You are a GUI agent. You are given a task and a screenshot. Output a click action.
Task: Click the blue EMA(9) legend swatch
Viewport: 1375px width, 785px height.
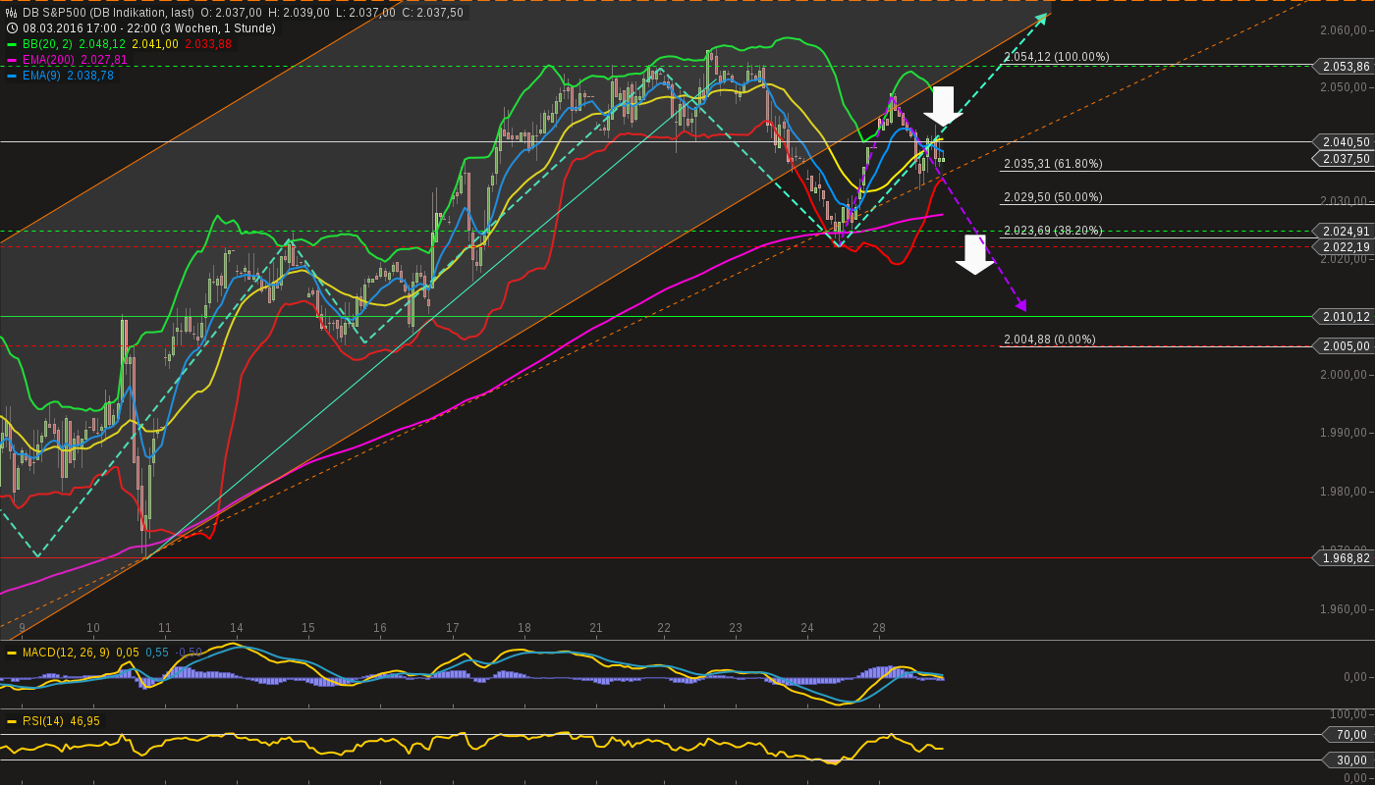point(12,76)
